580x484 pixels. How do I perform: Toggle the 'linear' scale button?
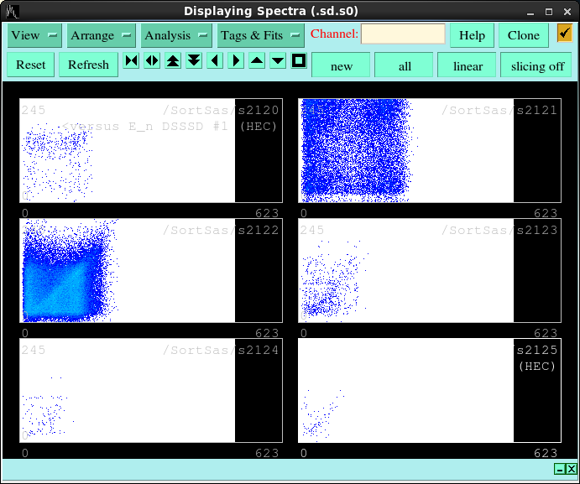tap(468, 65)
